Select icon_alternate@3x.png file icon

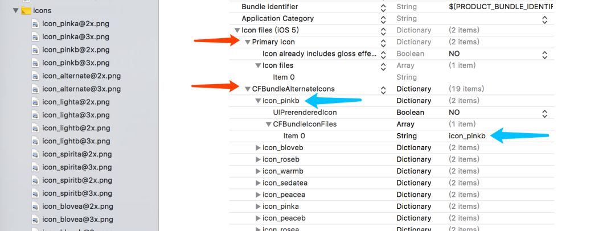[35, 89]
